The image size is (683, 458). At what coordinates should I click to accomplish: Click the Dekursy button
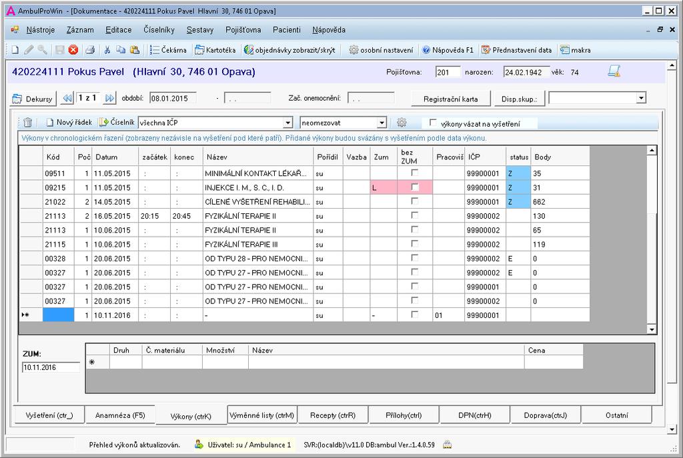coord(33,99)
